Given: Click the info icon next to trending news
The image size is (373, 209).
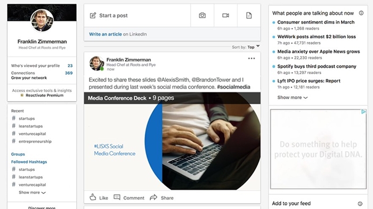Looking at the screenshot, I should 361,13.
